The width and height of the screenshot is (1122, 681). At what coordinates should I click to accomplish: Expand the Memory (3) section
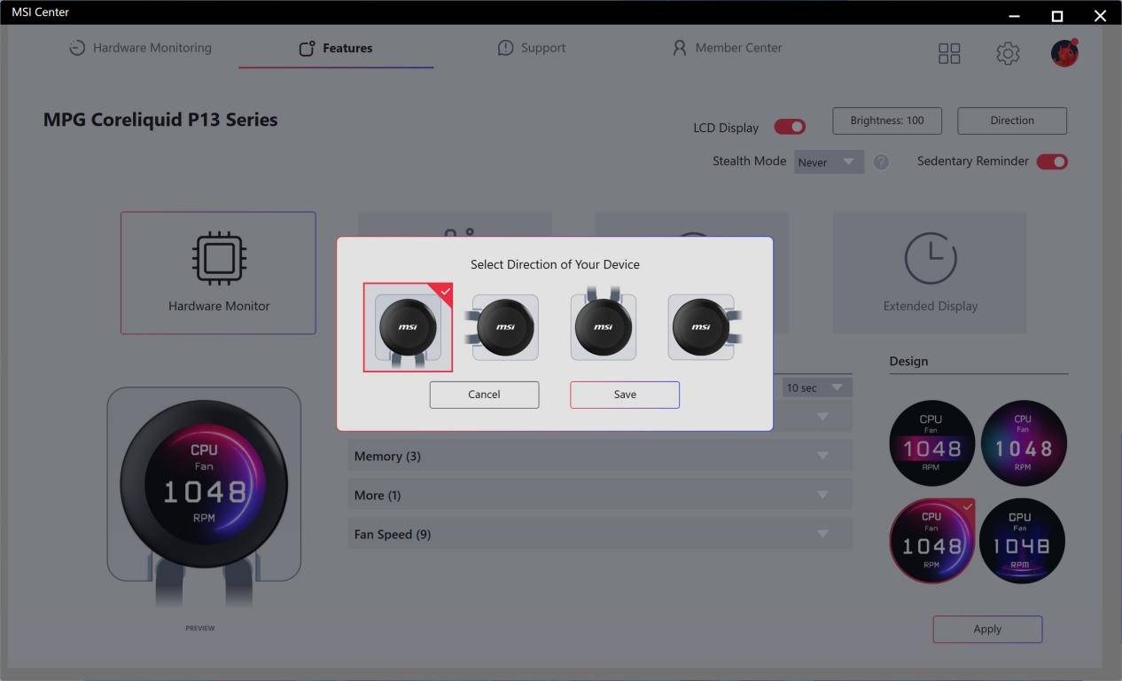[x=599, y=456]
